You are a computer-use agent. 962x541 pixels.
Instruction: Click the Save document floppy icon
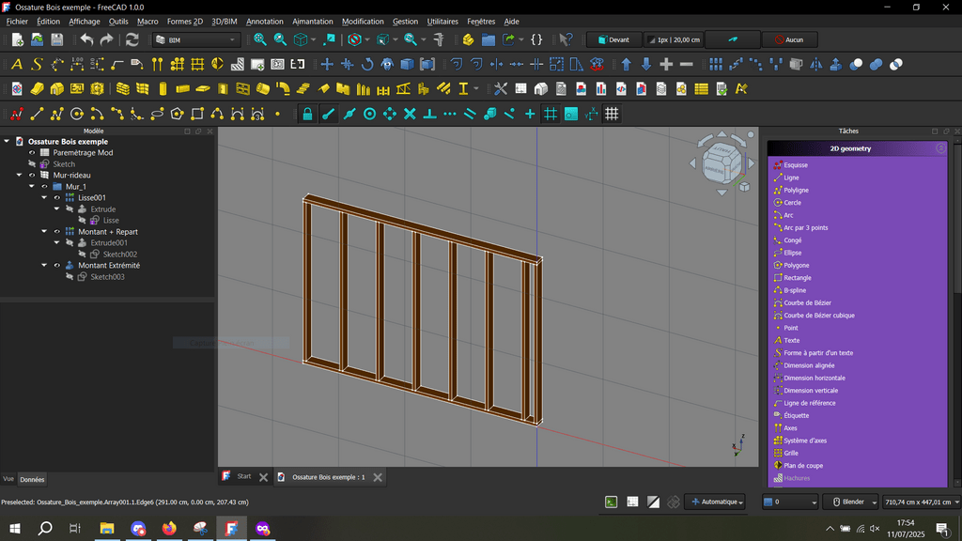[x=57, y=39]
